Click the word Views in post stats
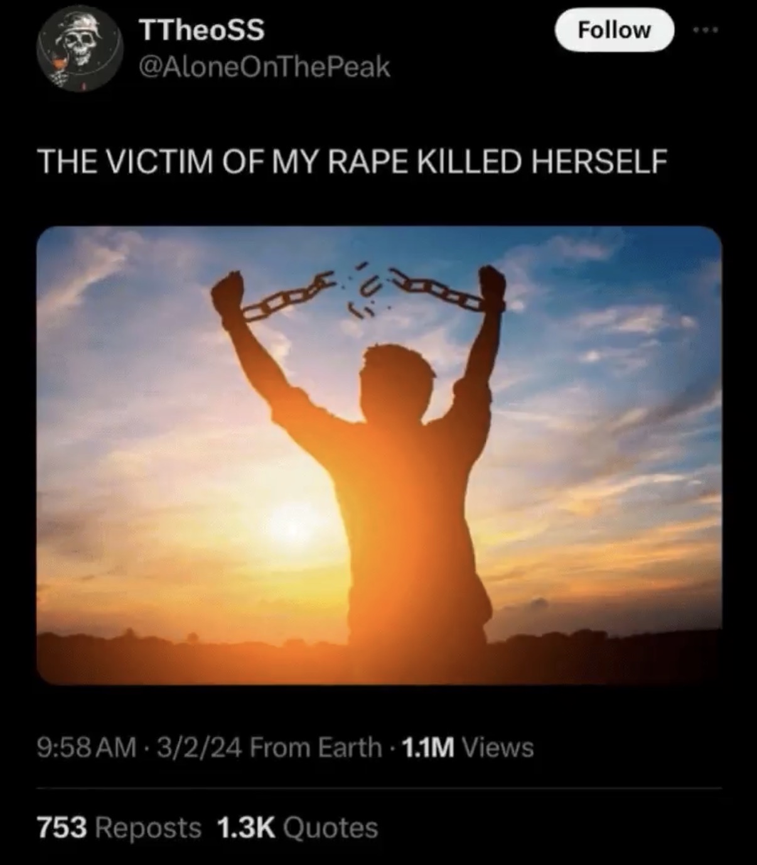The image size is (757, 865). [x=498, y=747]
